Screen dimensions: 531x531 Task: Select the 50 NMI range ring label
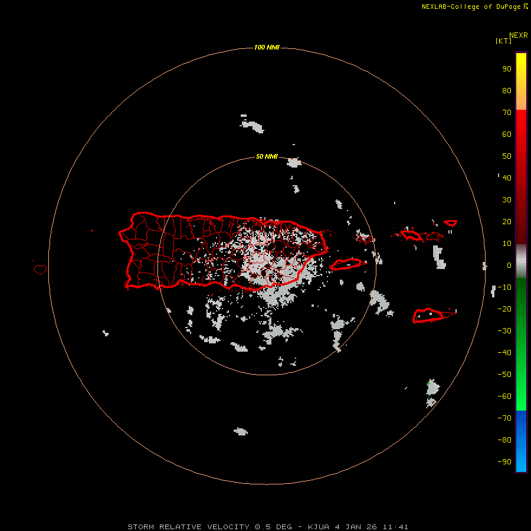[x=267, y=156]
